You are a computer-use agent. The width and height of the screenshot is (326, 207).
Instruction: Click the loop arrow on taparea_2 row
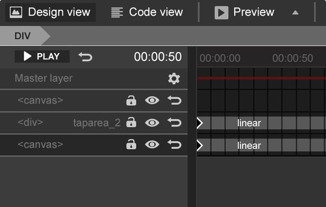[175, 122]
